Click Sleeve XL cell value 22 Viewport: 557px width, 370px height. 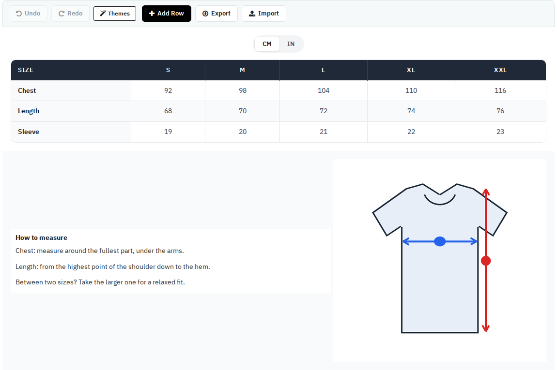click(411, 132)
